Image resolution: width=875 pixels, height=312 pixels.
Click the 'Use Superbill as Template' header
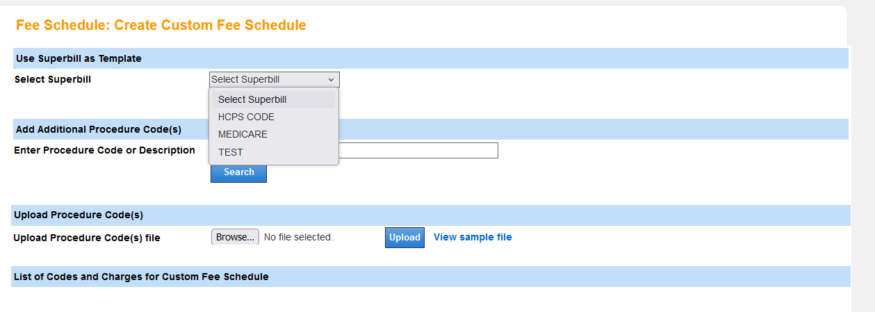79,59
